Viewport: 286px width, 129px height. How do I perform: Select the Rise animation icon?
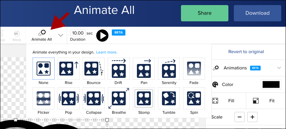(x=68, y=68)
